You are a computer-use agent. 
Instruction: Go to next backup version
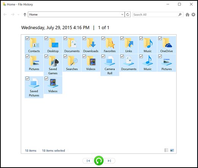(x=109, y=161)
